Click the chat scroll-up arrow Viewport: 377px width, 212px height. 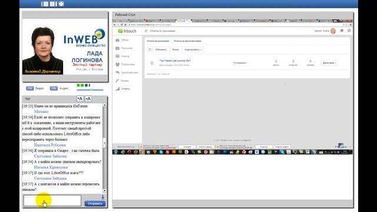coord(104,105)
